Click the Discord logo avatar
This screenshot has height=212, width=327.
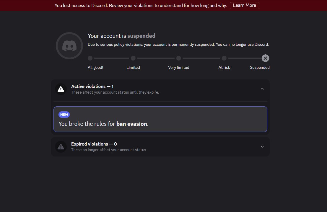point(69,46)
